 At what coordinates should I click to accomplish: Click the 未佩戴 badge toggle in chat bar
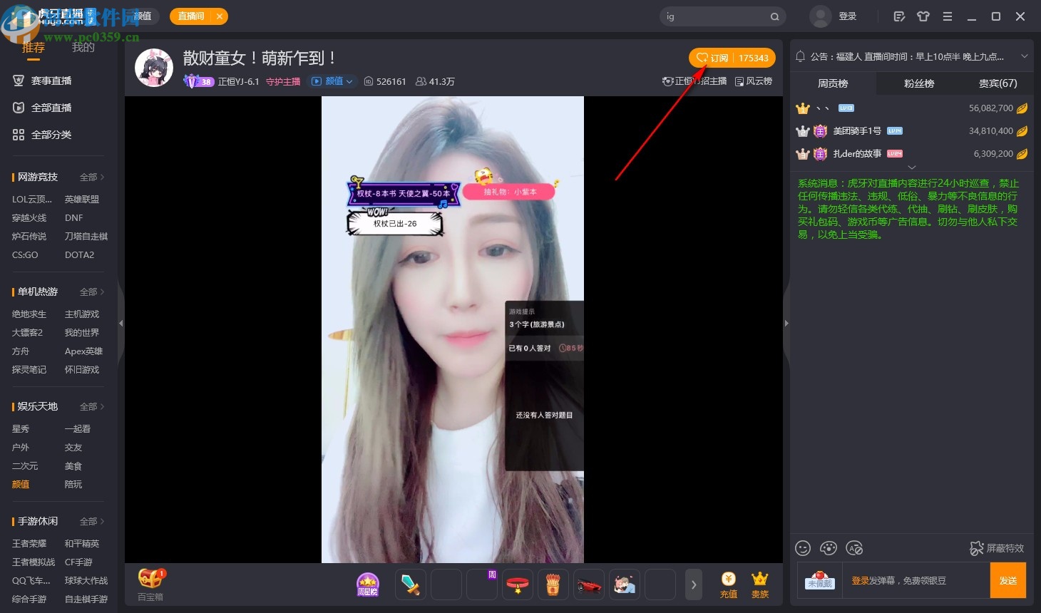(819, 580)
